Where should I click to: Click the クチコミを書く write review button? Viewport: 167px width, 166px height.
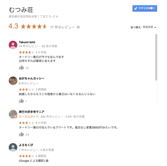tap(145, 8)
